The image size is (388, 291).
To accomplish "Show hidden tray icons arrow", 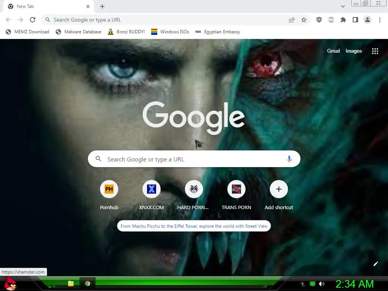I will (x=302, y=284).
